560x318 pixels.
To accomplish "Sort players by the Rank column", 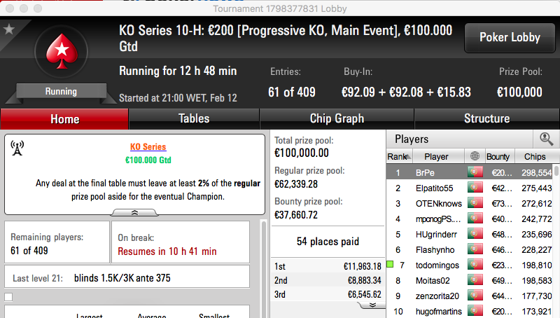I will [399, 156].
